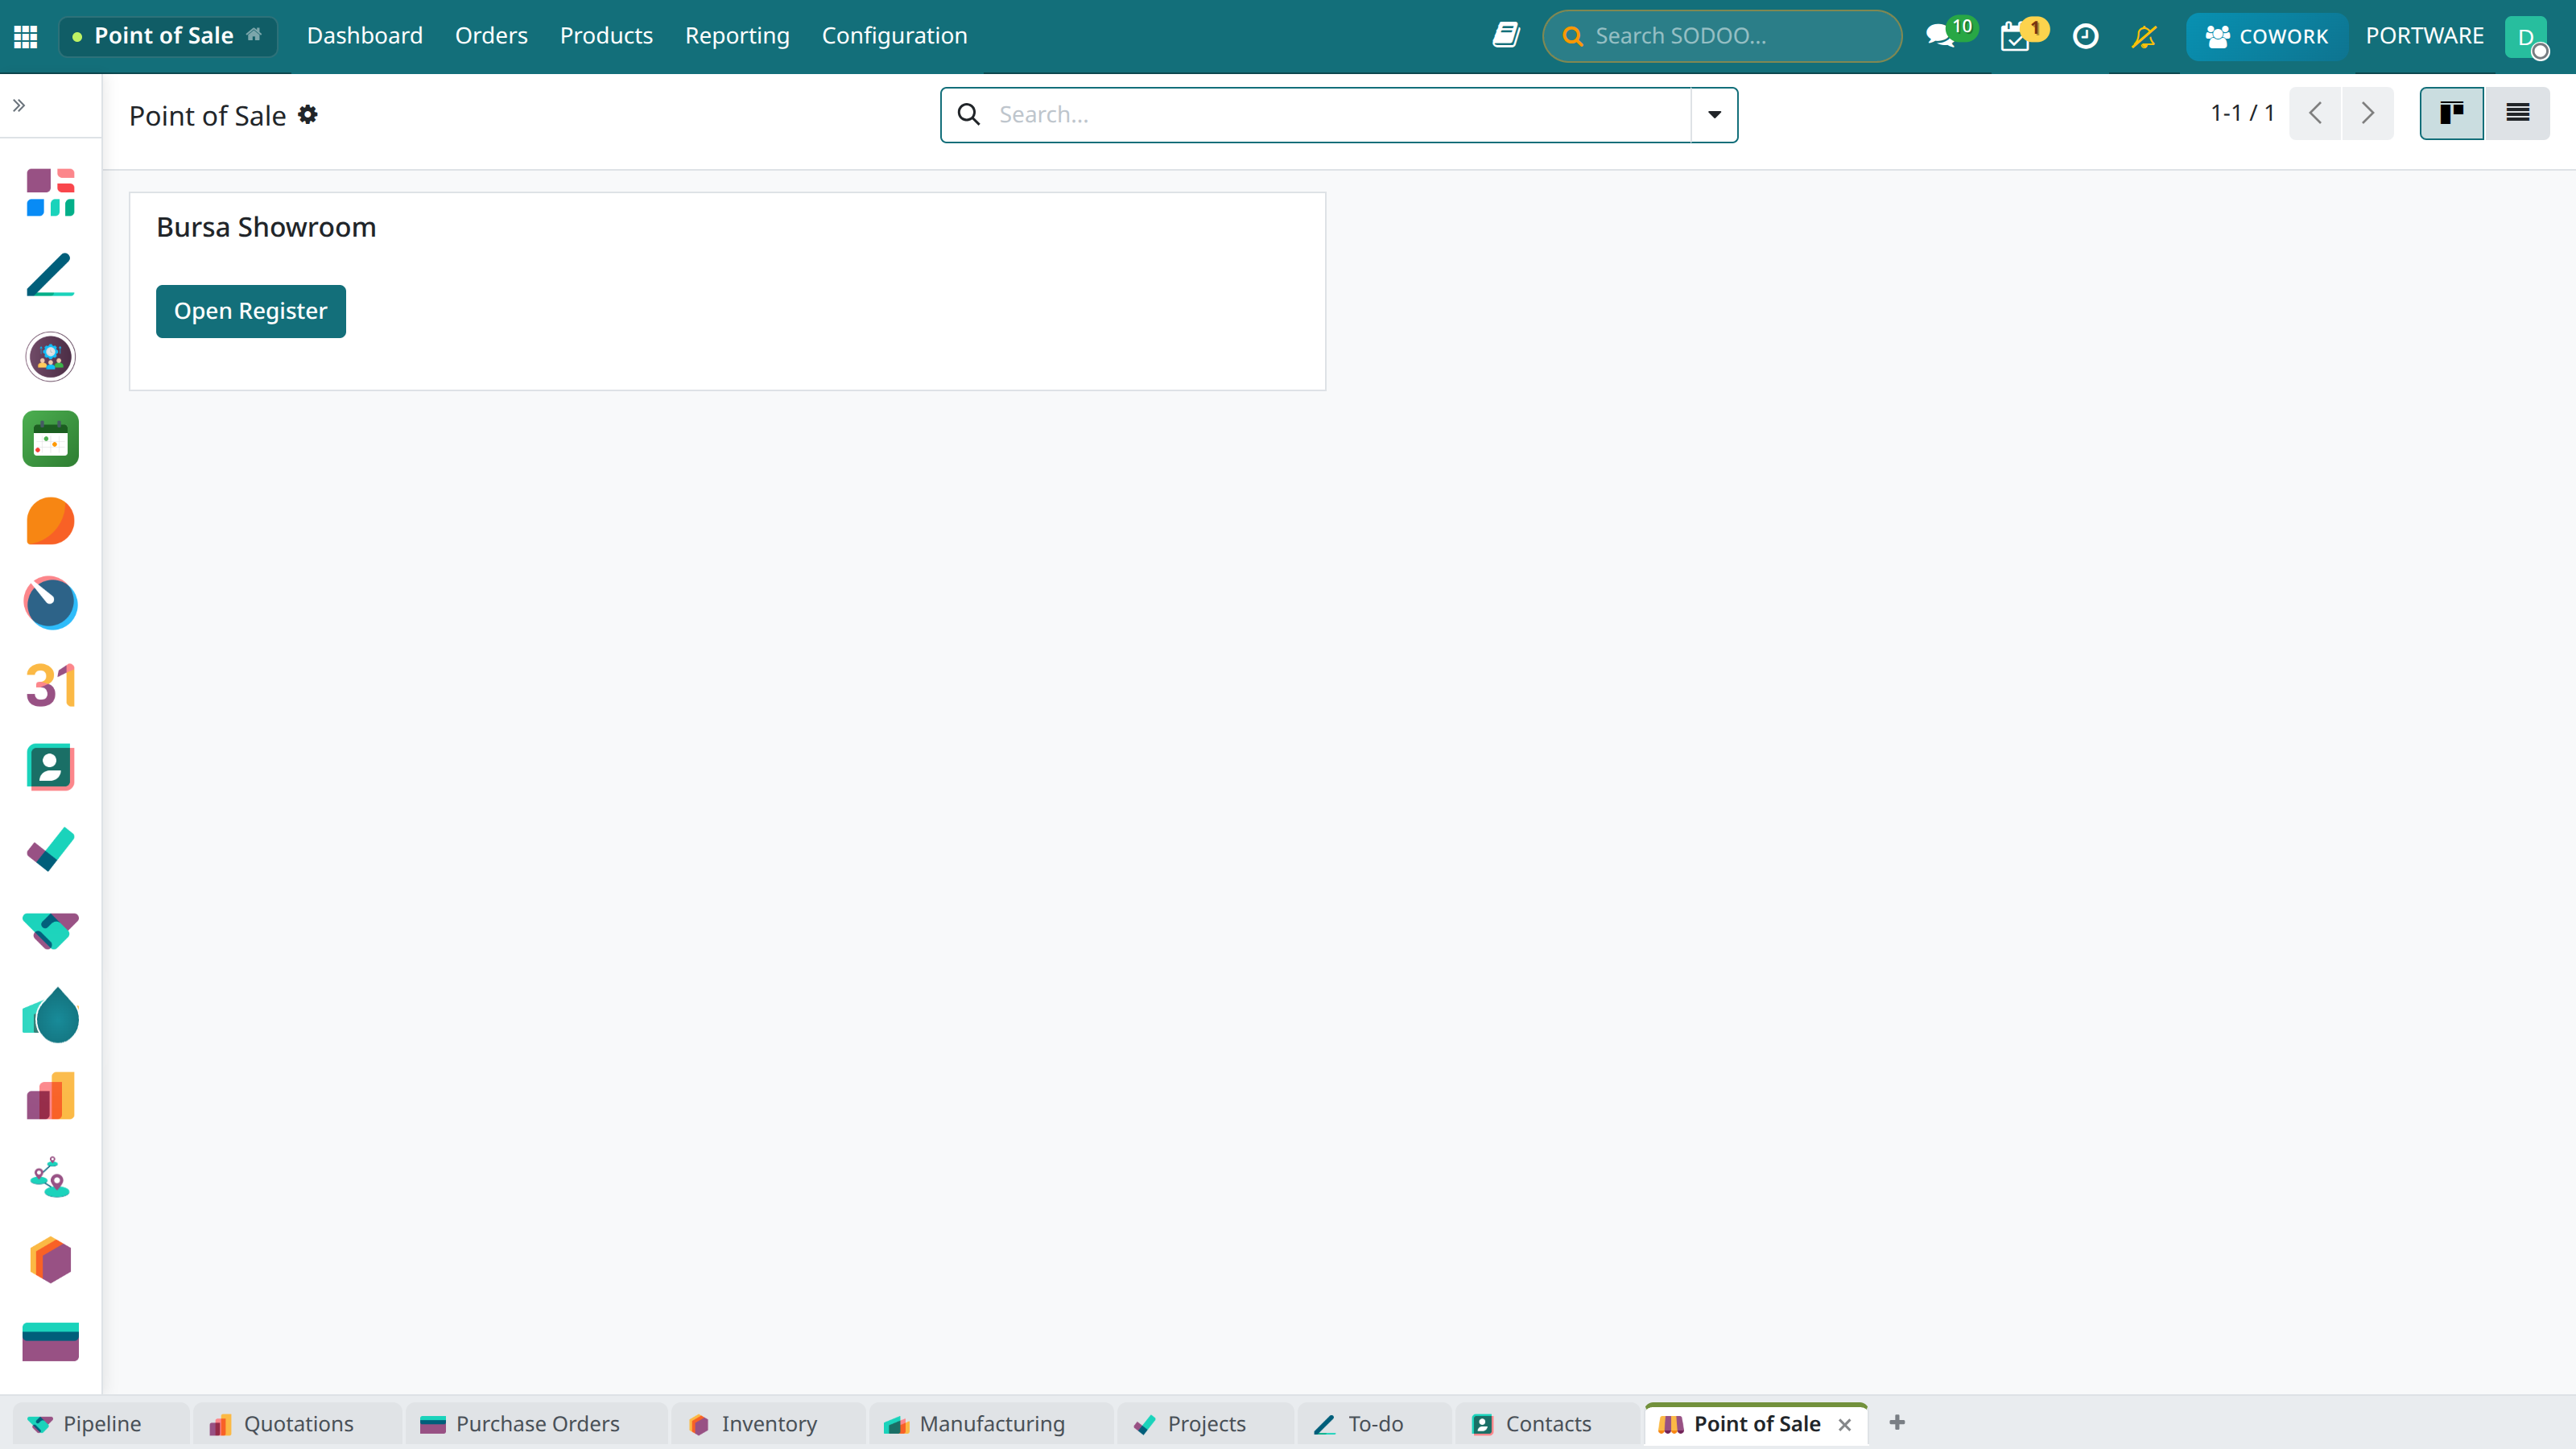Switch to kanban view
Image resolution: width=2576 pixels, height=1449 pixels.
tap(2451, 113)
